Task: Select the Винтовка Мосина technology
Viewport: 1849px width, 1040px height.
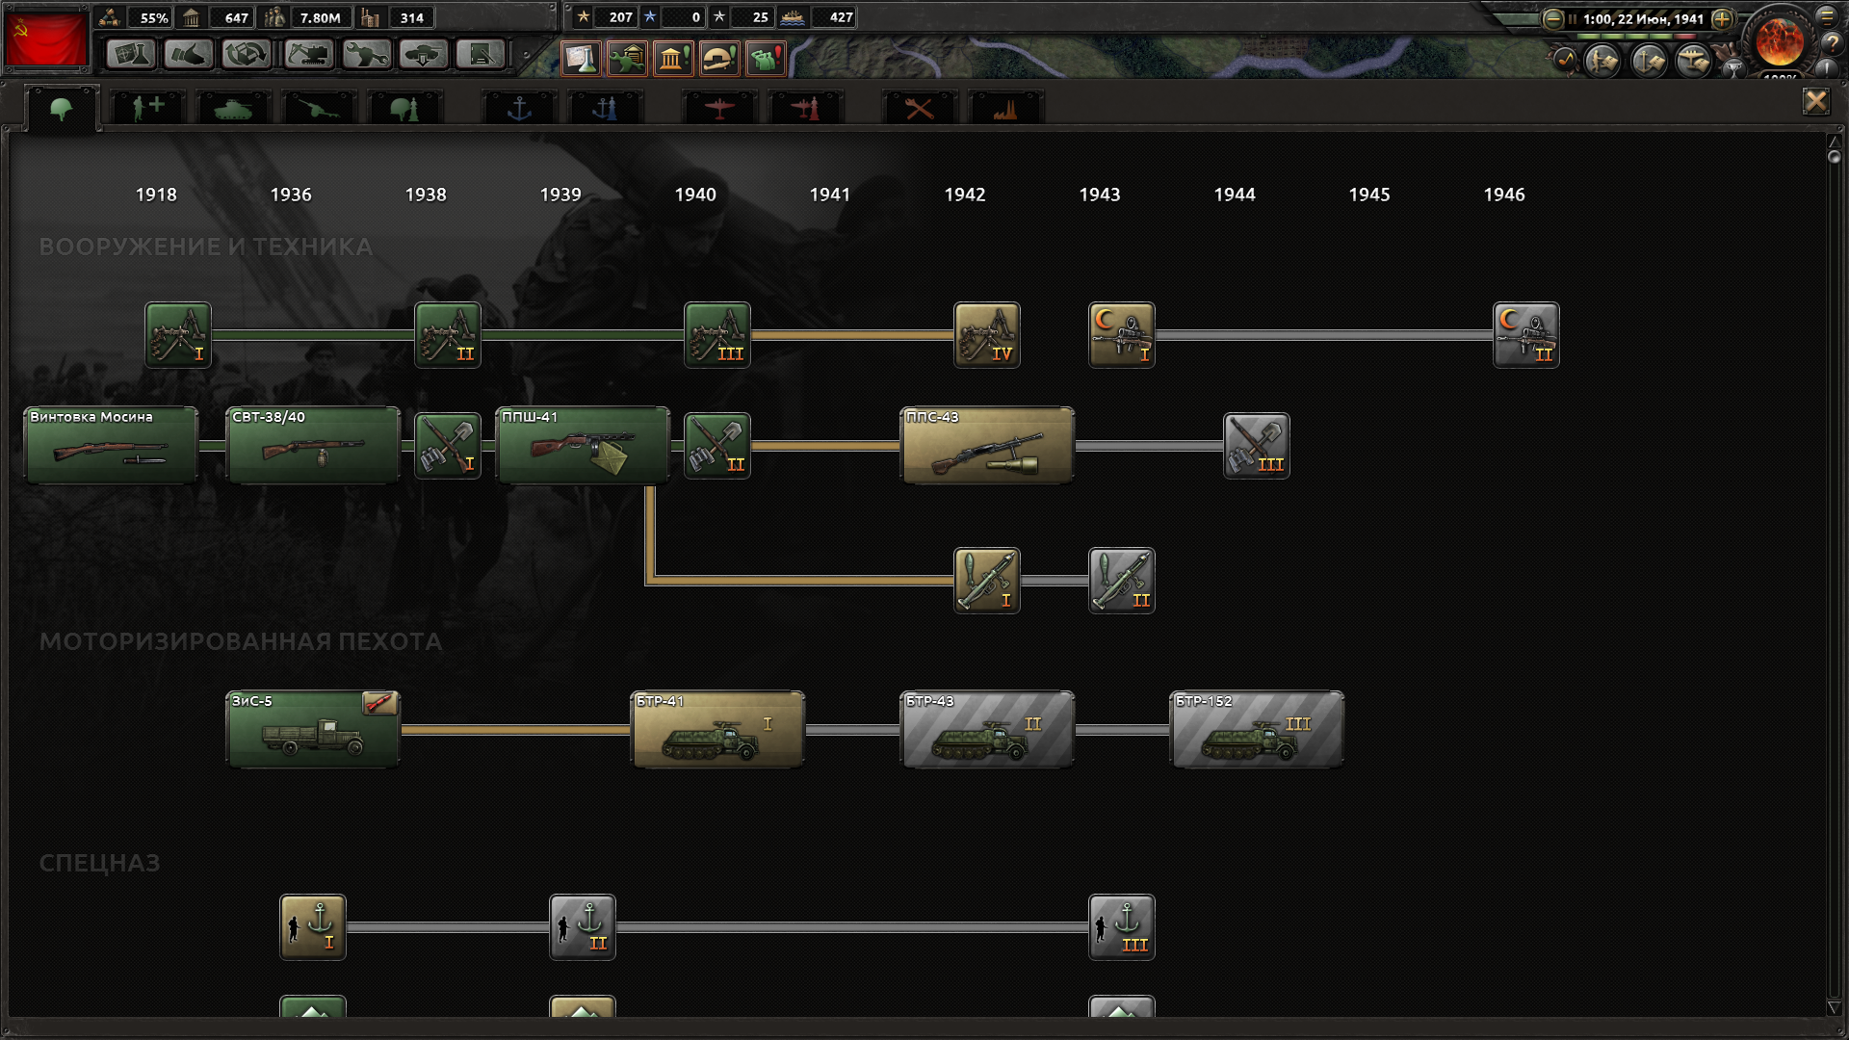Action: (111, 445)
